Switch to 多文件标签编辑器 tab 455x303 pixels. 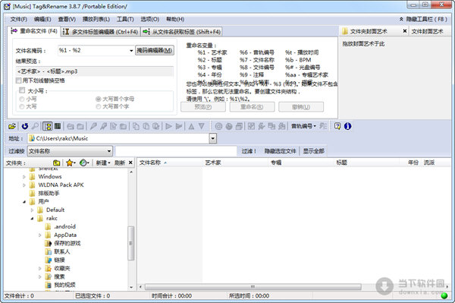100,32
